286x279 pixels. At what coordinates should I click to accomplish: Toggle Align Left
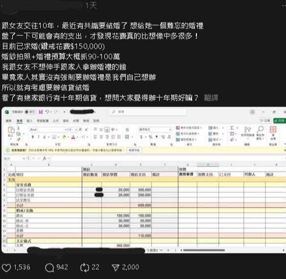point(95,137)
